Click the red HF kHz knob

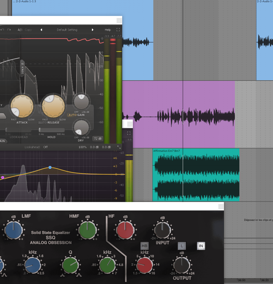click(144, 265)
